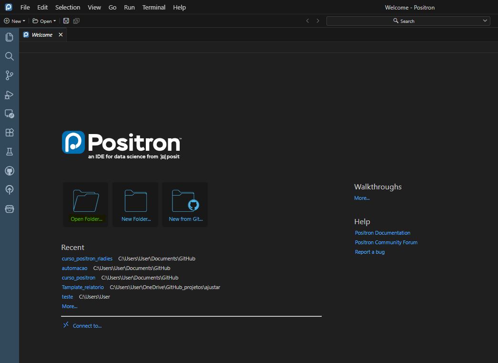
Task: Open the Terminal menu
Action: click(x=154, y=8)
